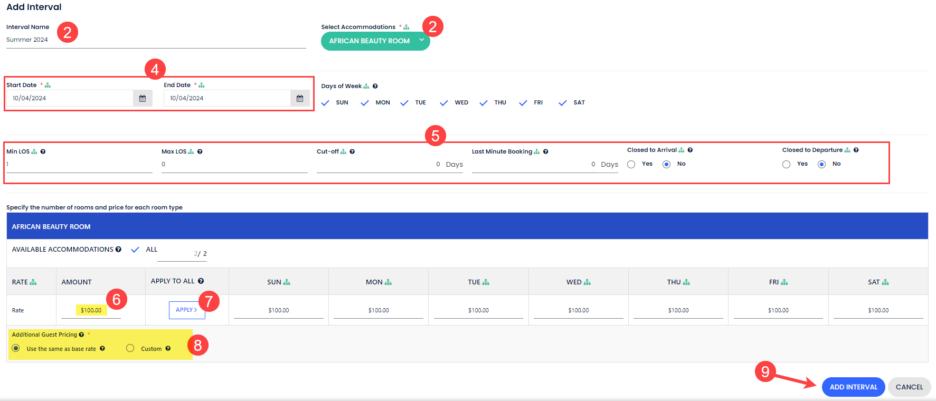Click the Last Minute Booking help icon
This screenshot has width=936, height=401.
pyautogui.click(x=545, y=151)
